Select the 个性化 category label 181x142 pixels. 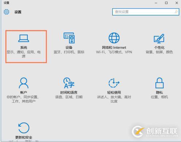pyautogui.click(x=159, y=48)
